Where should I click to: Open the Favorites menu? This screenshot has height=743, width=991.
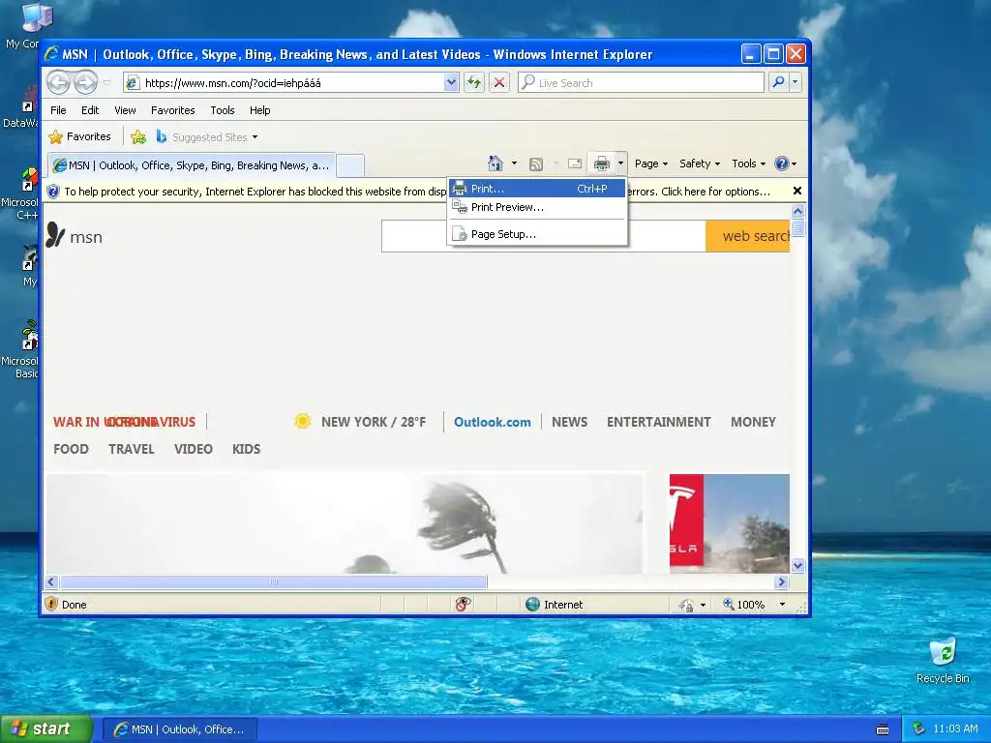pyautogui.click(x=172, y=110)
